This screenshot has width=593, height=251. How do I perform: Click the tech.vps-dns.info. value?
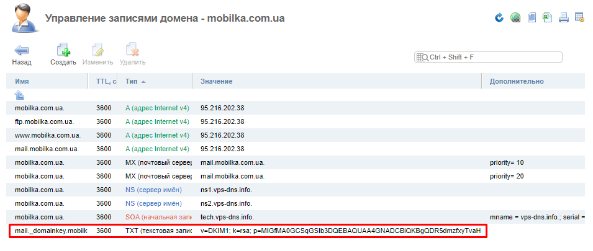point(227,217)
